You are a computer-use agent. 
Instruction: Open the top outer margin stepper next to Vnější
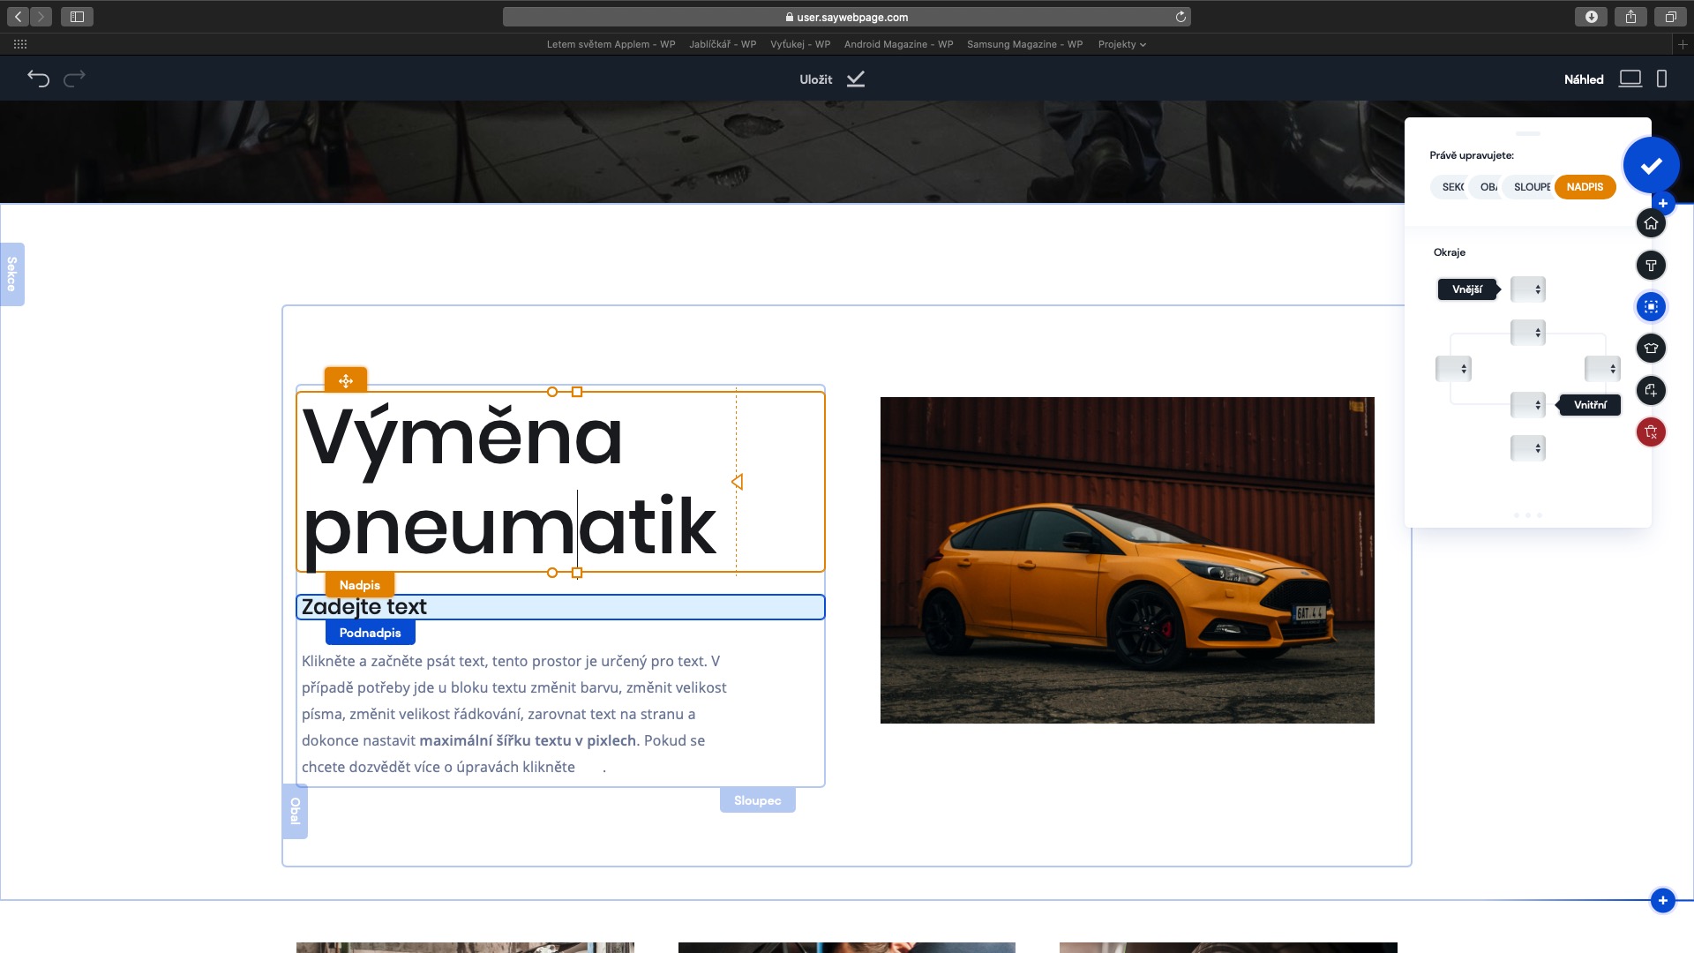1528,289
